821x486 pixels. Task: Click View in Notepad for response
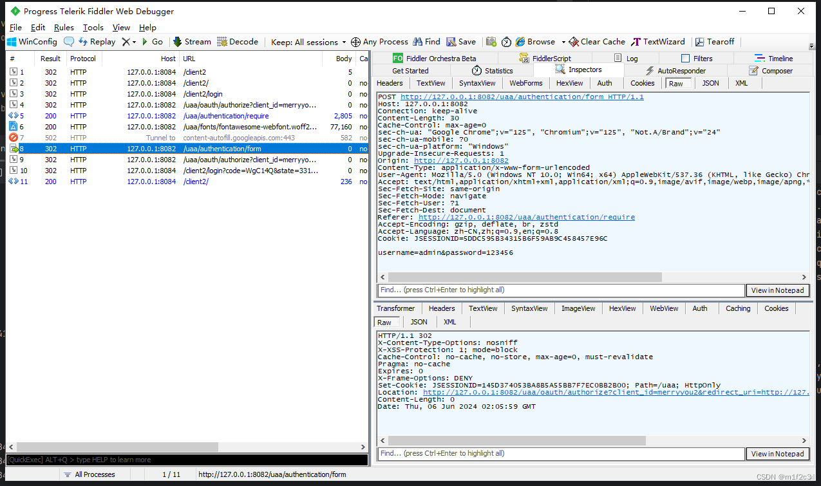777,454
